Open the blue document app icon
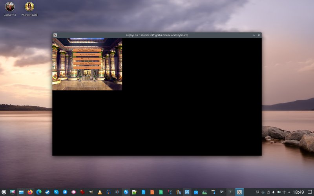This screenshot has width=314, height=196. (143, 192)
